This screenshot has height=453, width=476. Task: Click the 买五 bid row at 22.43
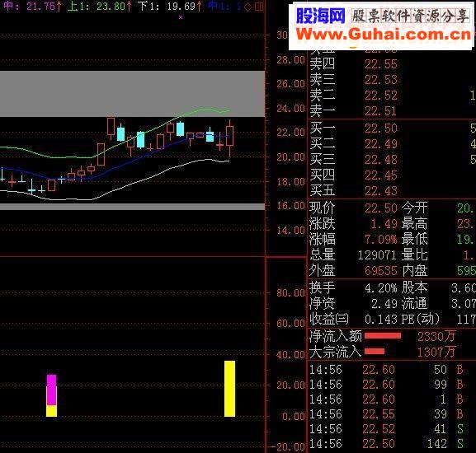[392, 191]
